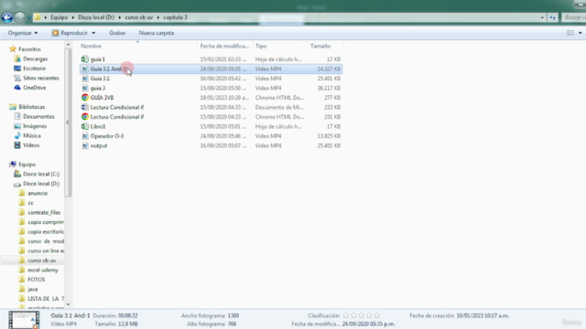Select the output video file icon
The height and width of the screenshot is (329, 586).
[x=85, y=145]
